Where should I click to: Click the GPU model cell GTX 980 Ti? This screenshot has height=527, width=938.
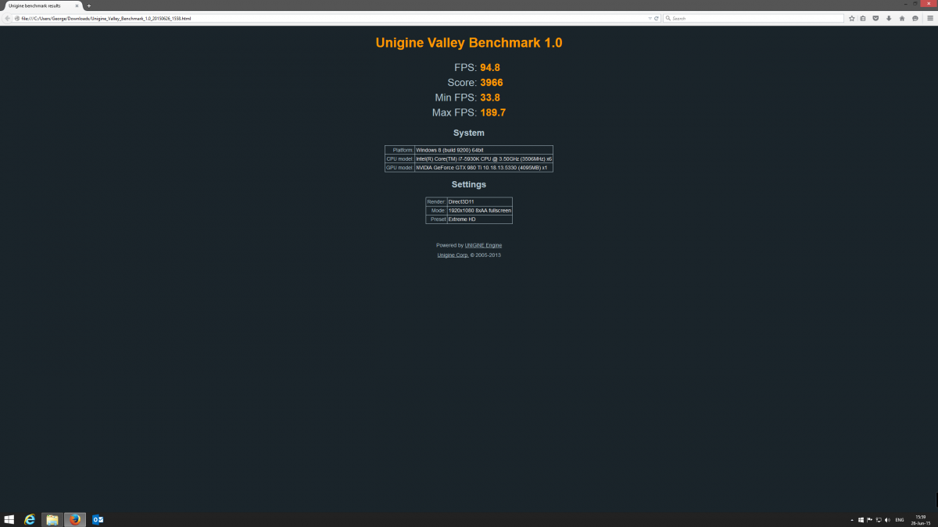click(x=483, y=167)
